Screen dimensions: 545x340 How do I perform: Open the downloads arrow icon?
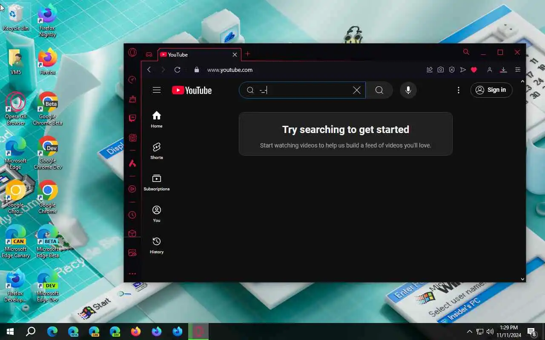(x=503, y=70)
